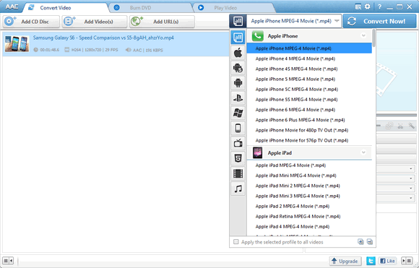The image size is (419, 268).
Task: Collapse the Apple iPad group chevron
Action: pos(363,152)
